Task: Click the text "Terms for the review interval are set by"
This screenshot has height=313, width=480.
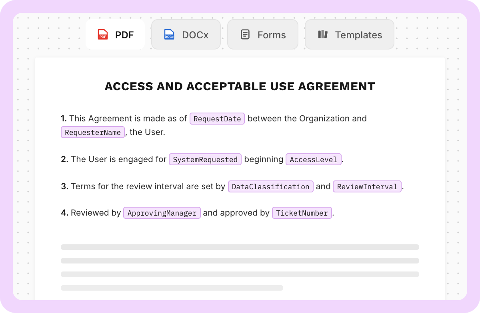Action: click(148, 186)
